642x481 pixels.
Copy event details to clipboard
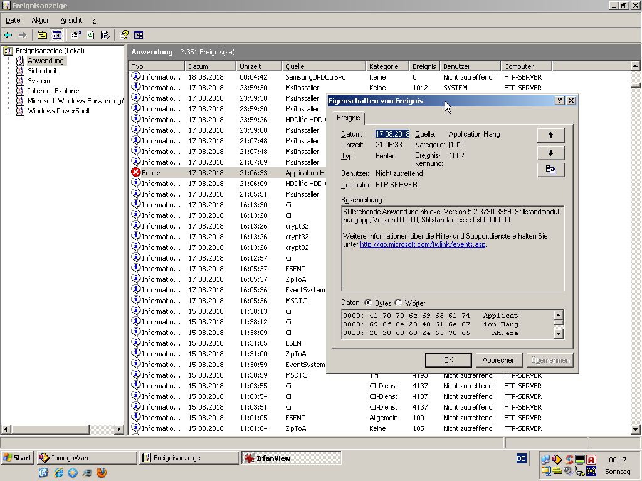tap(550, 170)
